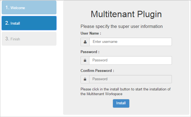The width and height of the screenshot is (191, 117).
Task: Go to the Welcome step
Action: (x=29, y=8)
